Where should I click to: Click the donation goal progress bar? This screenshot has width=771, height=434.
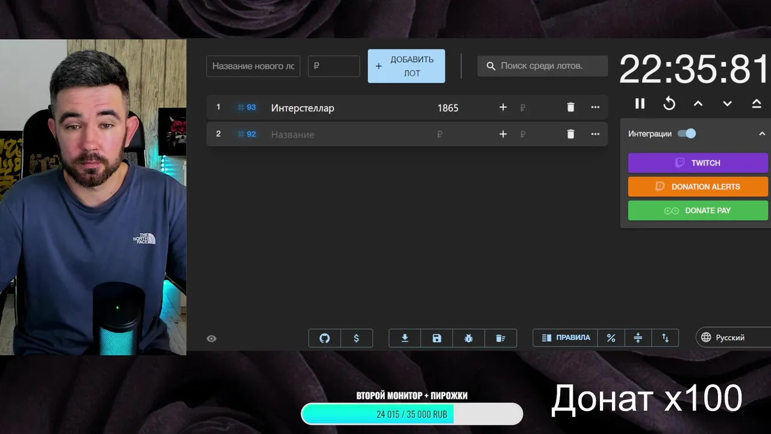pyautogui.click(x=412, y=414)
